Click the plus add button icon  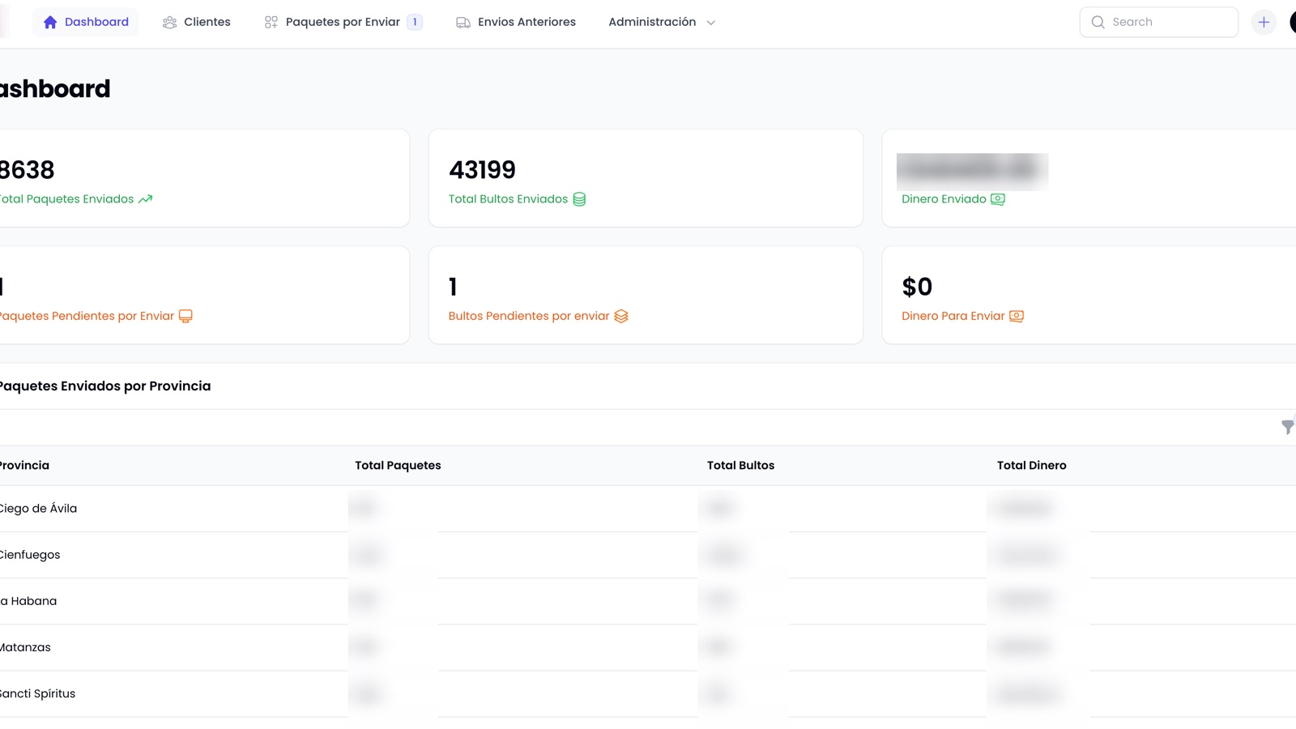click(x=1264, y=22)
